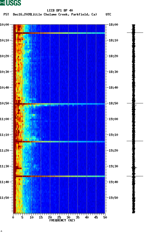Click the USGS logo

[x=11, y=3]
